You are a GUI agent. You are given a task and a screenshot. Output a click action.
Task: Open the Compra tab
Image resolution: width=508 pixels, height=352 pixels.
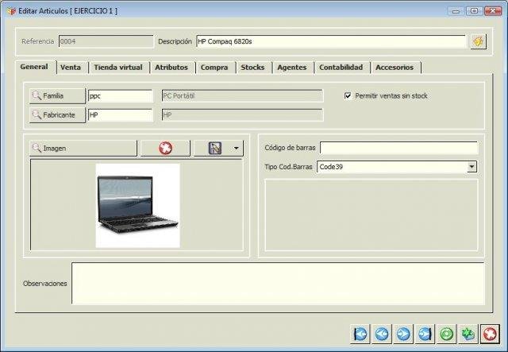214,68
